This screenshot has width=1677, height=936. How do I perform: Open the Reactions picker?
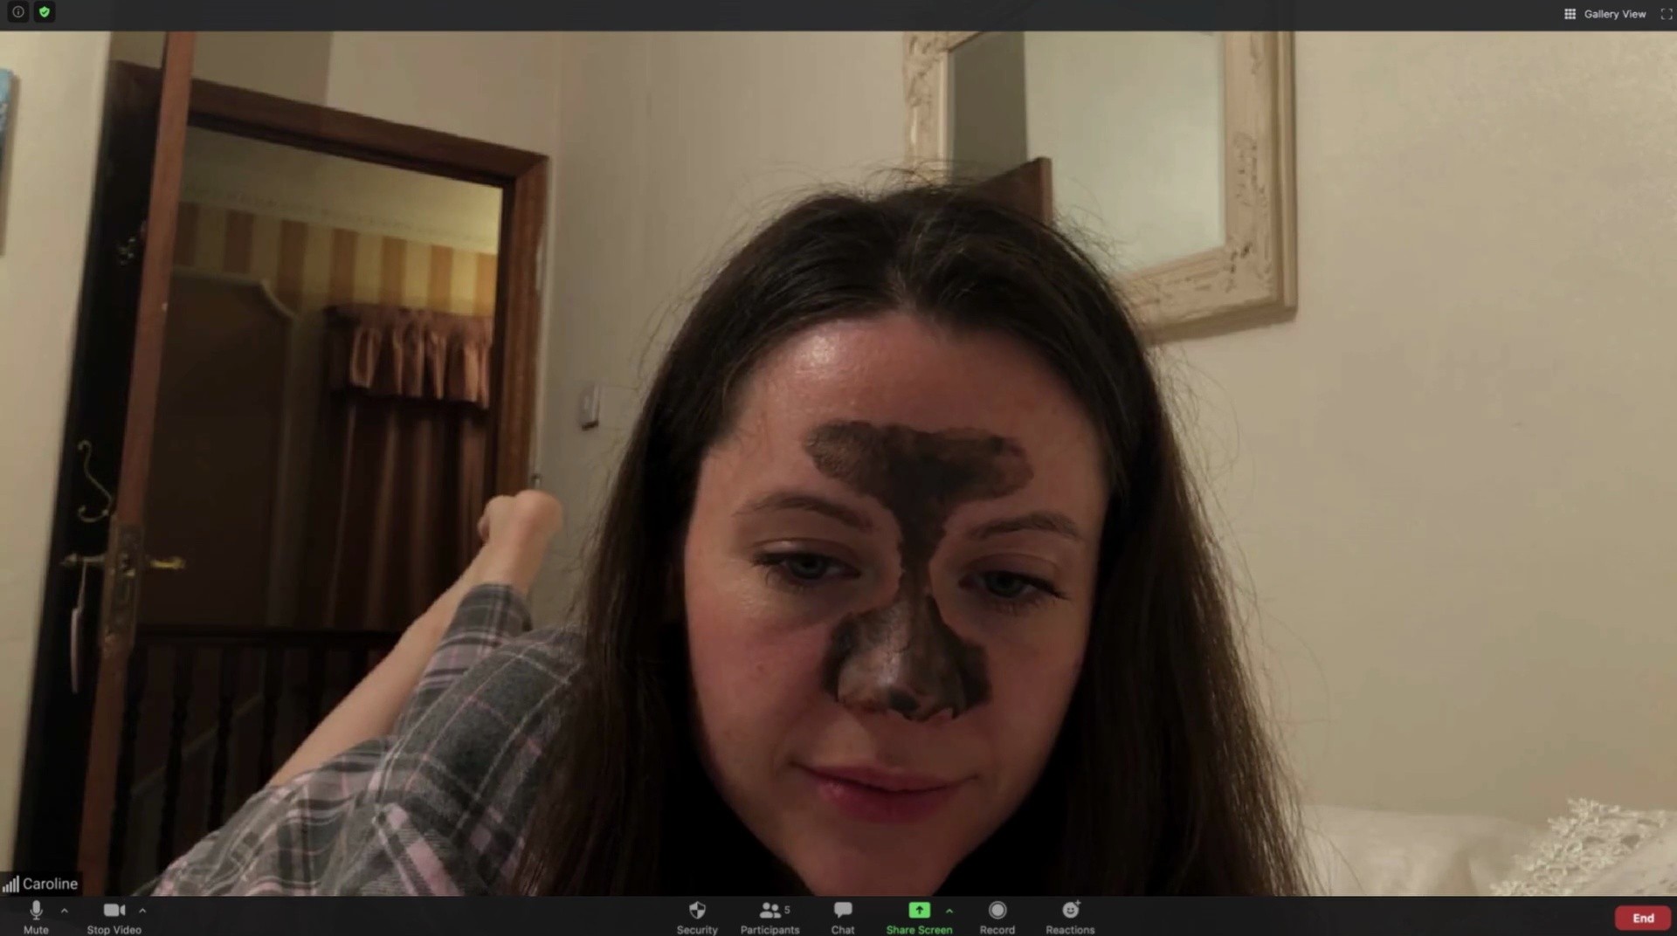click(x=1070, y=917)
